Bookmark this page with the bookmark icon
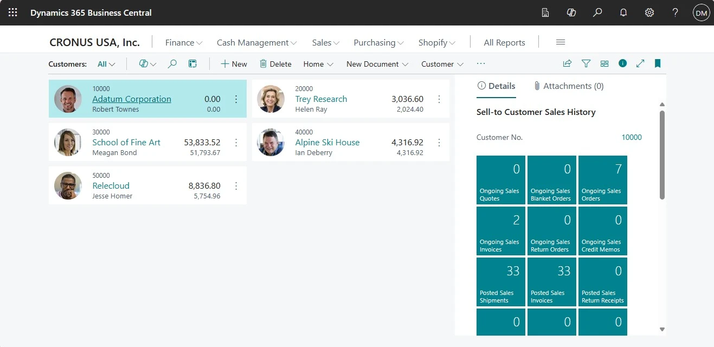The width and height of the screenshot is (714, 347). pyautogui.click(x=658, y=63)
